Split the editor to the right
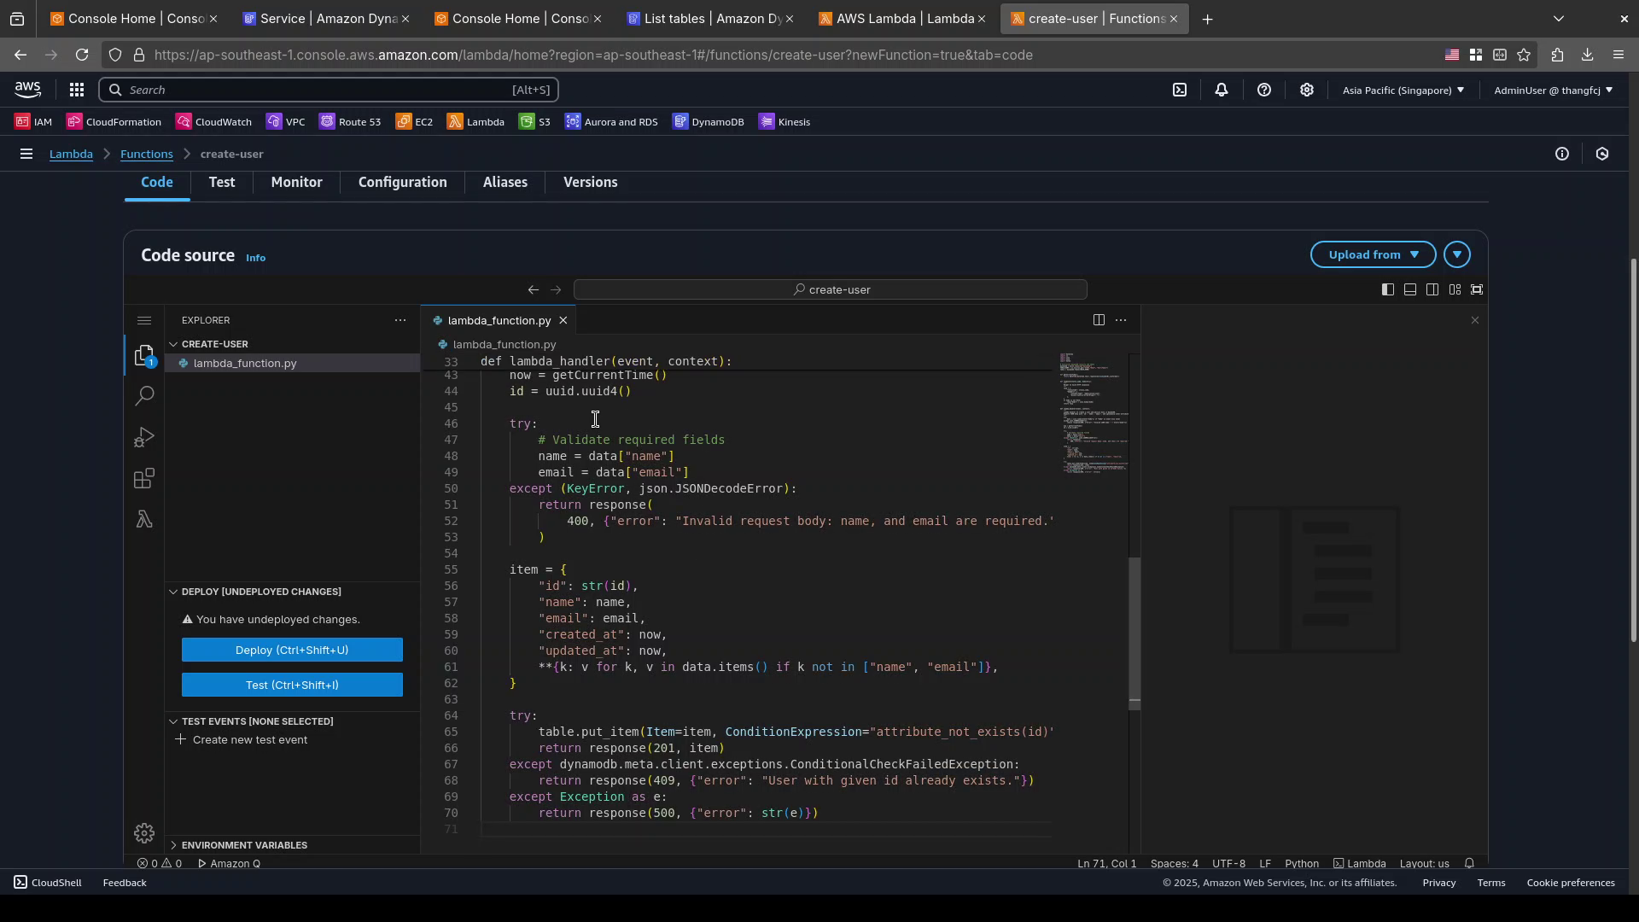This screenshot has height=922, width=1639. pyautogui.click(x=1099, y=321)
